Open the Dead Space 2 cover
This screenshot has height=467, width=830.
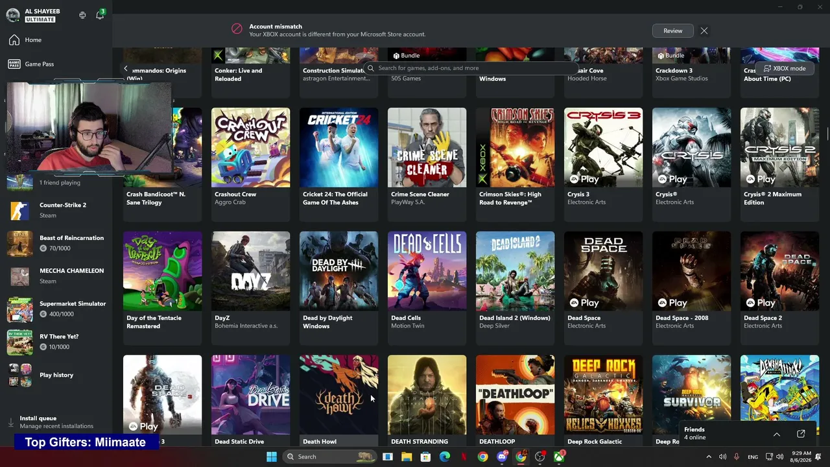coord(779,271)
